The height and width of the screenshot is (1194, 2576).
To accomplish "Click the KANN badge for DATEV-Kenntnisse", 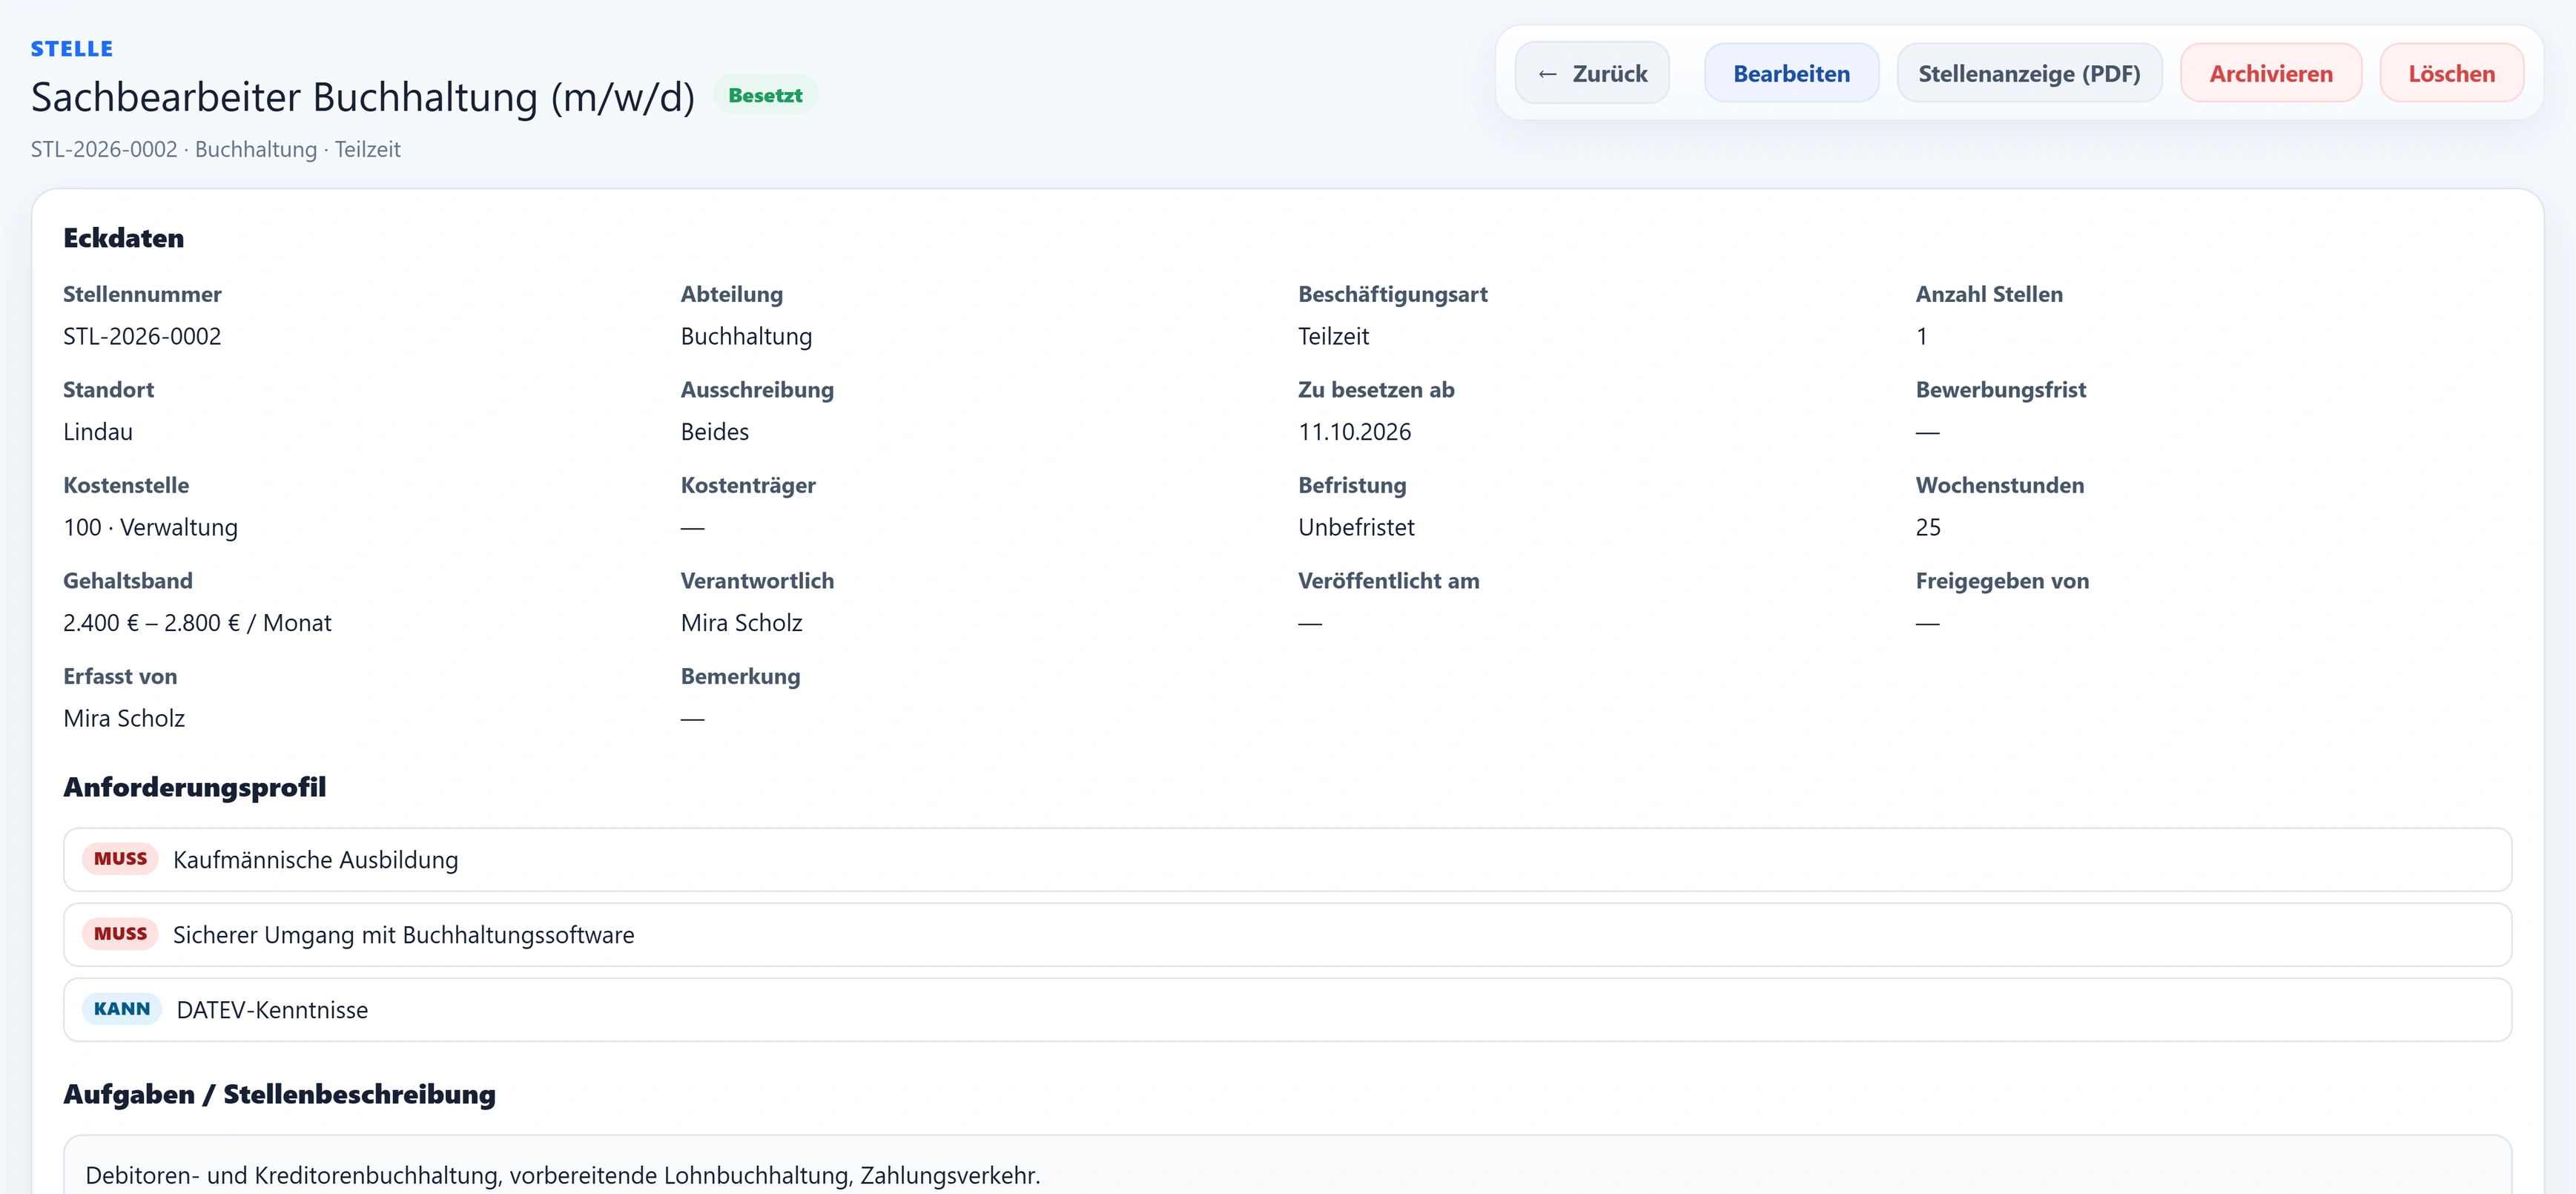I will [122, 1009].
